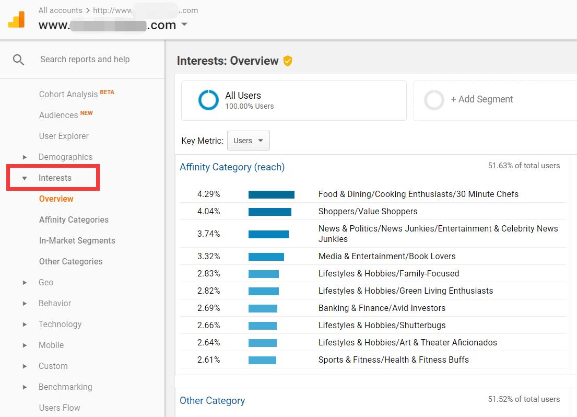Select Overview under Interests
Screen dimensions: 577x417
pyautogui.click(x=56, y=199)
